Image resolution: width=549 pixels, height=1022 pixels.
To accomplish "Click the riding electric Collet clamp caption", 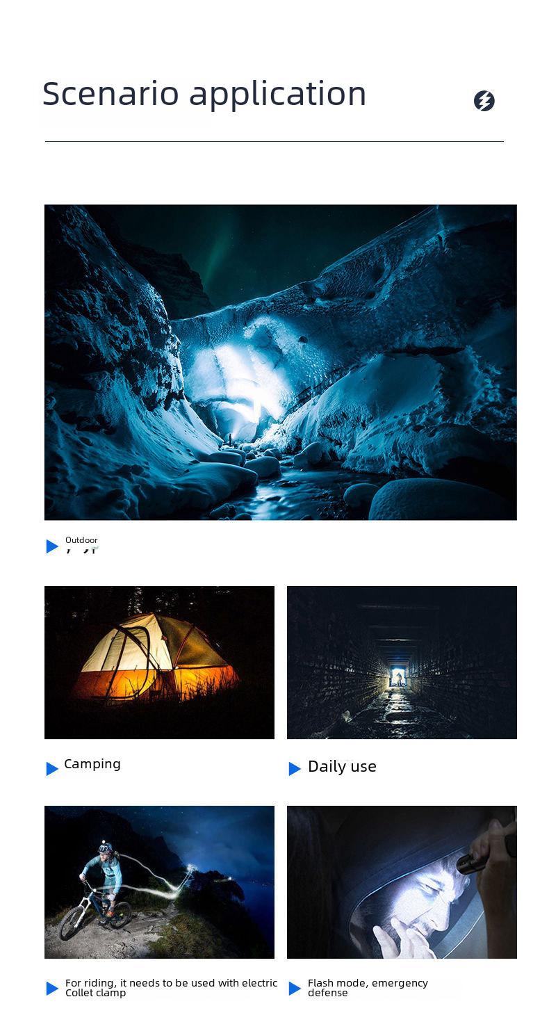I will click(171, 988).
